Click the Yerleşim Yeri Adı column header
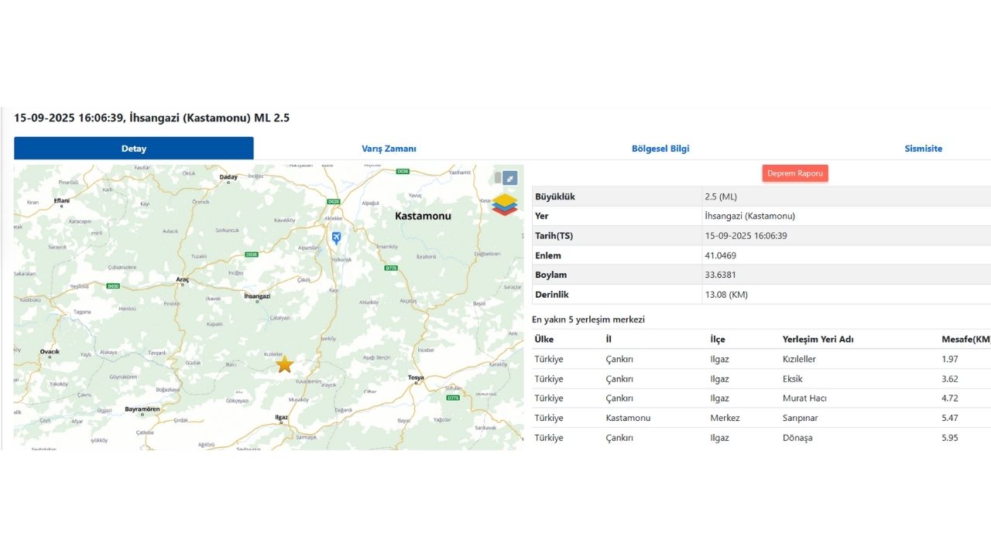 [818, 340]
